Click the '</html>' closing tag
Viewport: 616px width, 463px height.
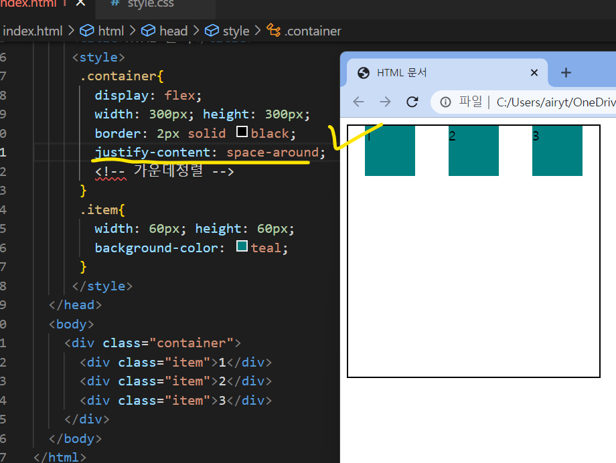60,457
